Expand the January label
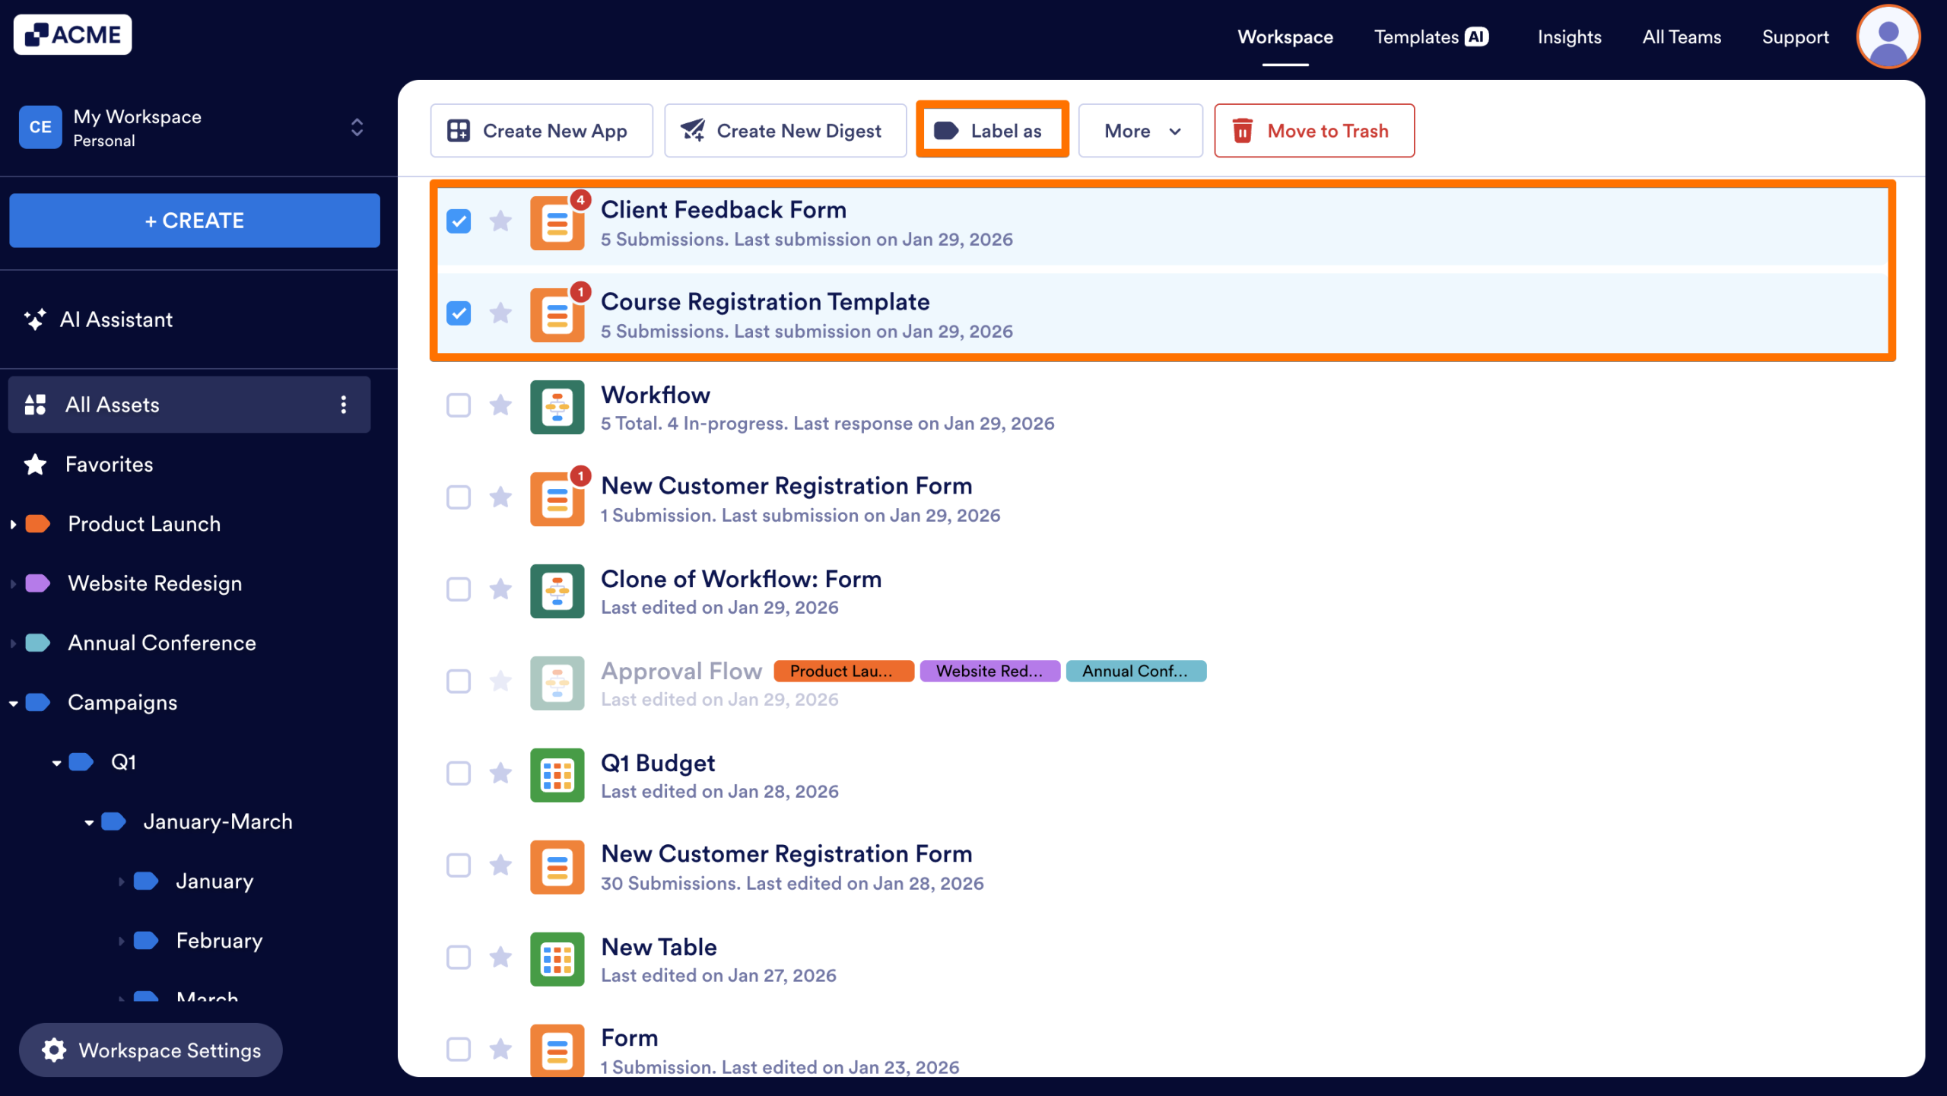The width and height of the screenshot is (1947, 1096). tap(121, 882)
